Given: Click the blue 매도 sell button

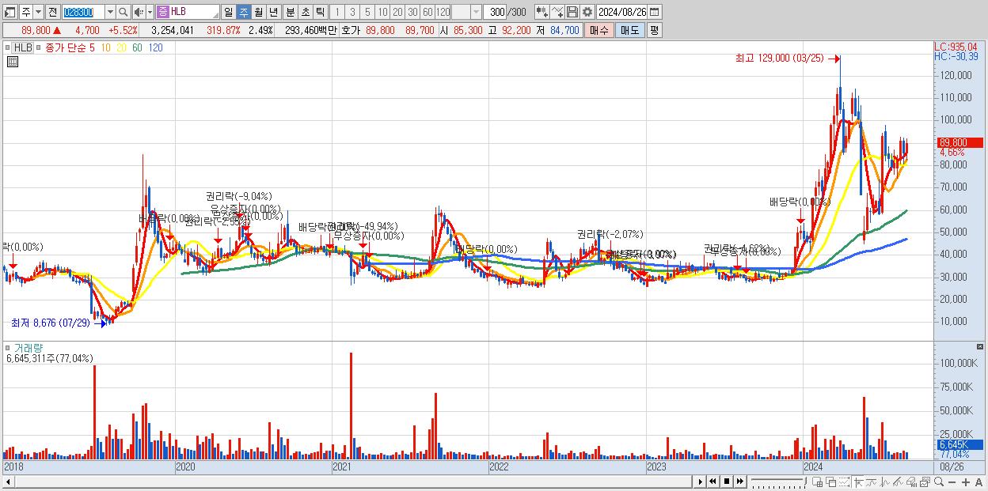Looking at the screenshot, I should point(629,29).
